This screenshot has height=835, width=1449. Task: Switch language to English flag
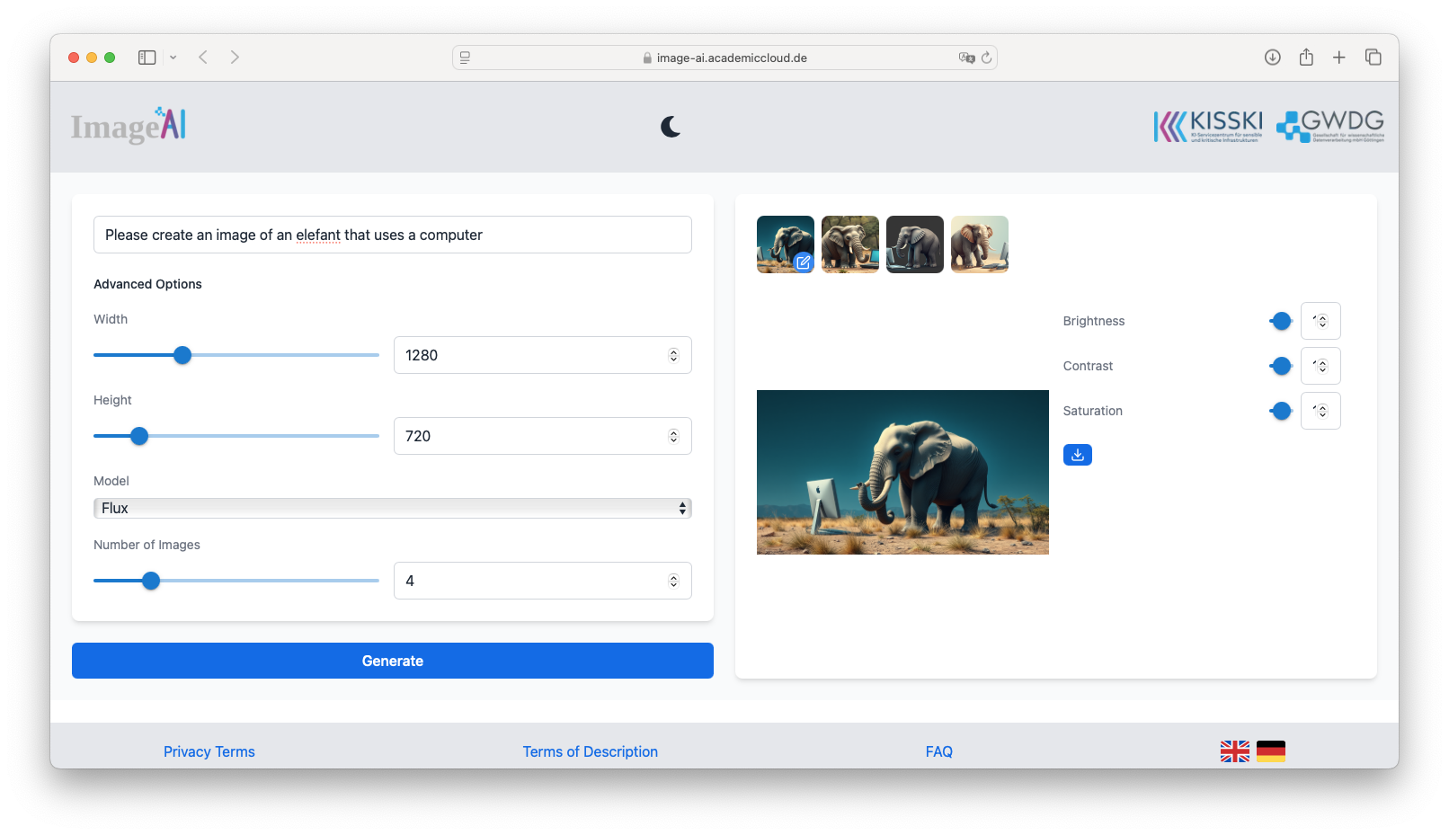[1234, 751]
